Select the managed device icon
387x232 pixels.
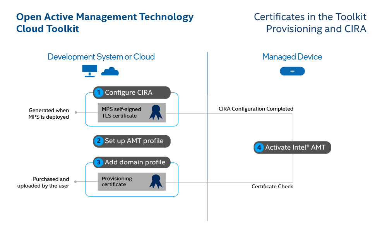pos(292,71)
